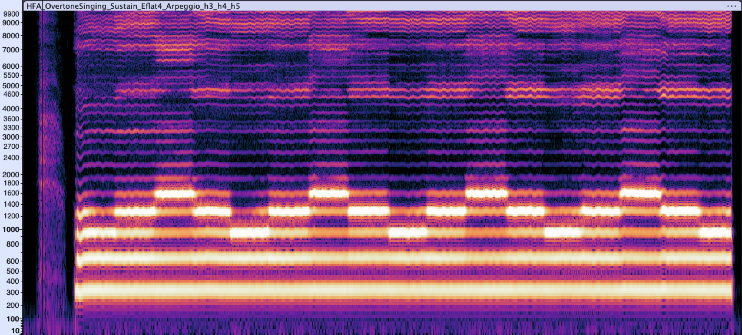The height and width of the screenshot is (335, 742).
Task: Click the 9900 label at the top of the ruler
Action: (11, 13)
